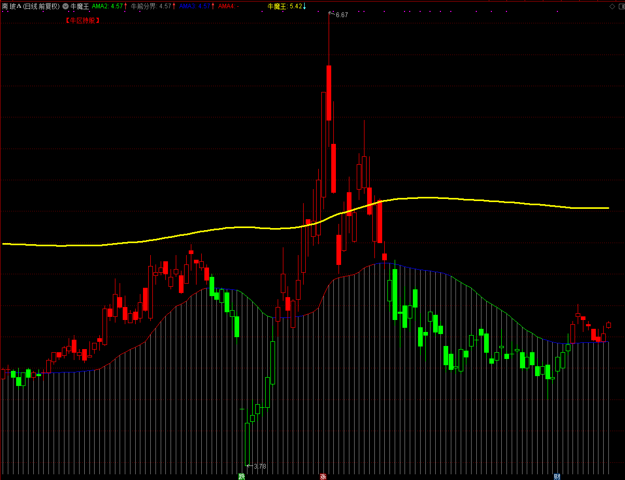Click the green 跌 event marker
Screen dimensions: 625x480
click(241, 476)
